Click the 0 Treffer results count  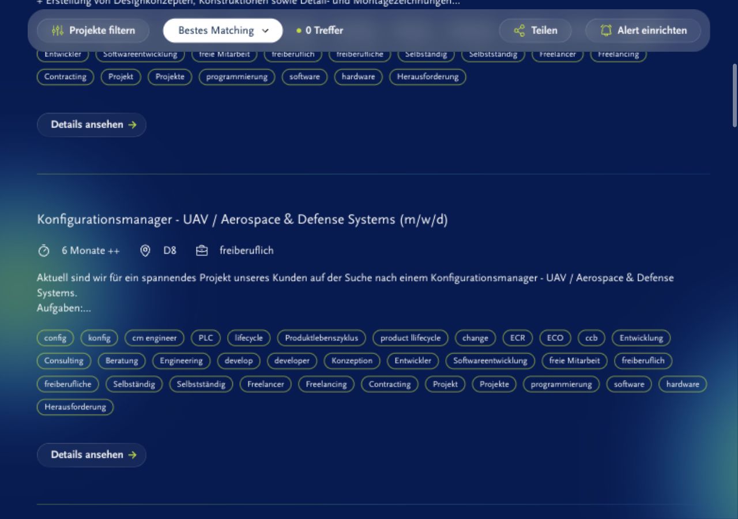[319, 31]
